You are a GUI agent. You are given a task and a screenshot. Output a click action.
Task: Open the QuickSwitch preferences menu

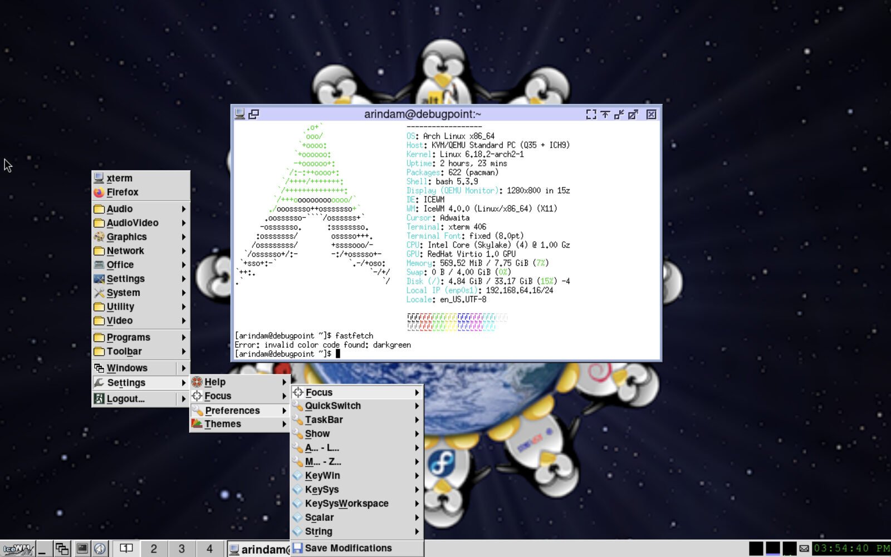(332, 406)
